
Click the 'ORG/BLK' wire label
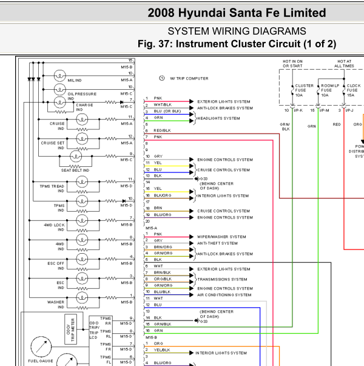click(163, 279)
